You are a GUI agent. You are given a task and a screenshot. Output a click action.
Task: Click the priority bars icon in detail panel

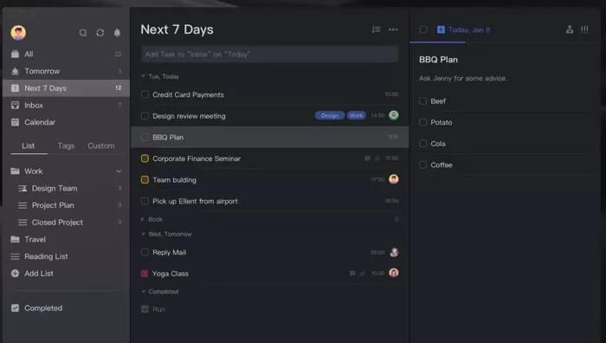(584, 29)
